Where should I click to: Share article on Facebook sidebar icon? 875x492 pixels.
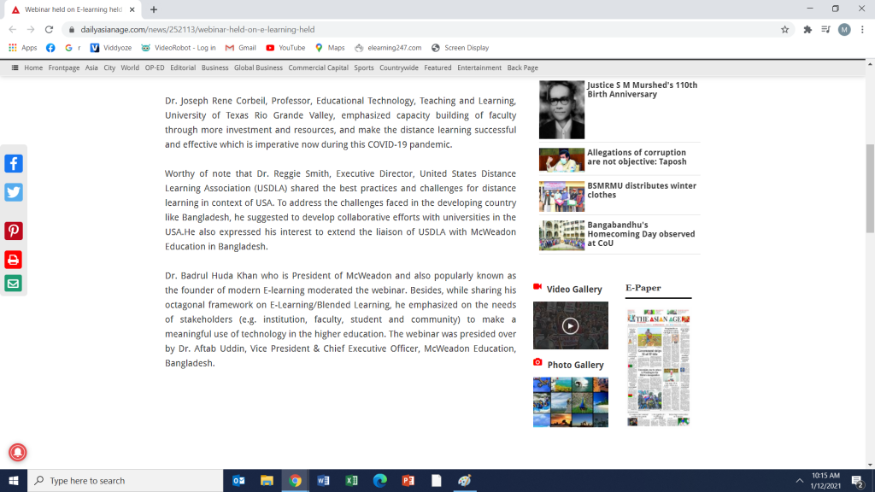click(x=14, y=163)
